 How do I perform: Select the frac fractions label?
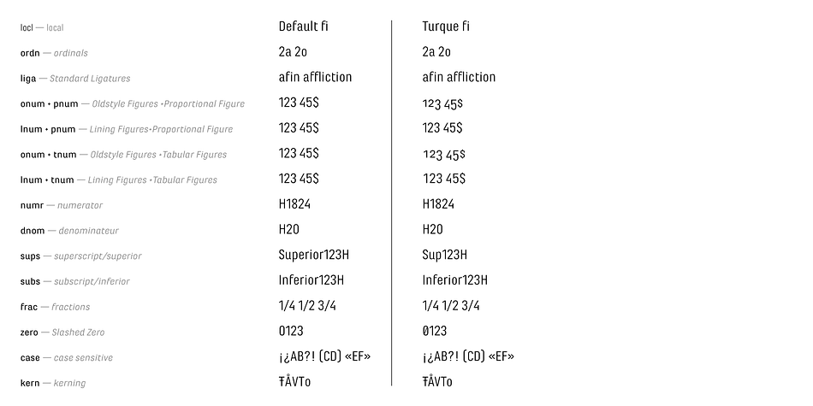pyautogui.click(x=55, y=307)
